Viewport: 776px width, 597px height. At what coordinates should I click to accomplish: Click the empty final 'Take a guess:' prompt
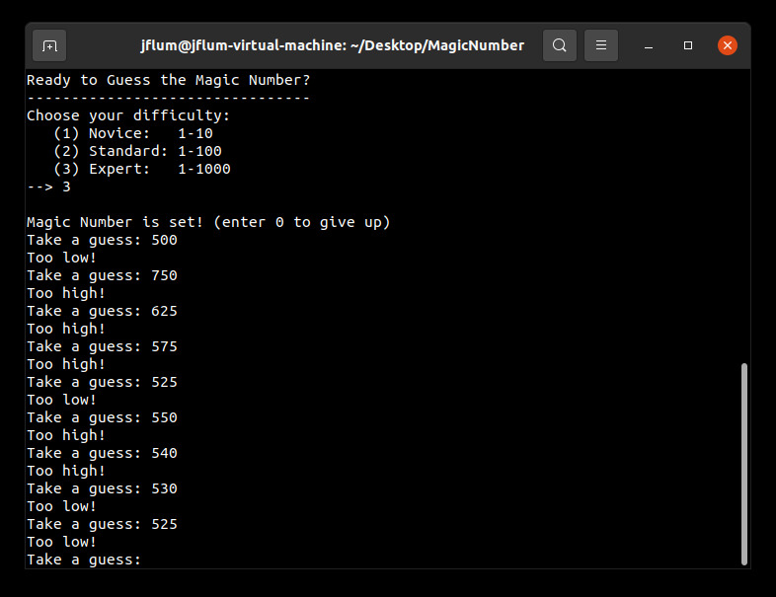[85, 560]
